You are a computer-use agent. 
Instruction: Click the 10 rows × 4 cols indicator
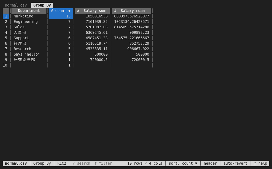click(x=145, y=164)
